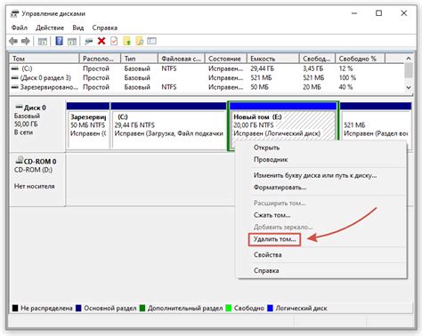Click the volume icon beside Зарезервировано row
The height and width of the screenshot is (336, 422).
[14, 87]
